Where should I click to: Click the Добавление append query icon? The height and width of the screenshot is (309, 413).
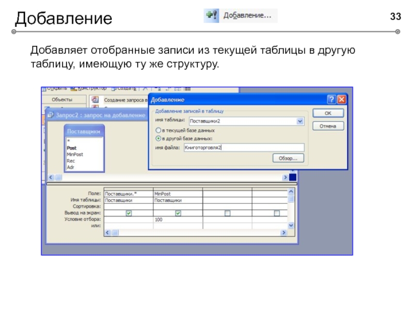point(212,15)
